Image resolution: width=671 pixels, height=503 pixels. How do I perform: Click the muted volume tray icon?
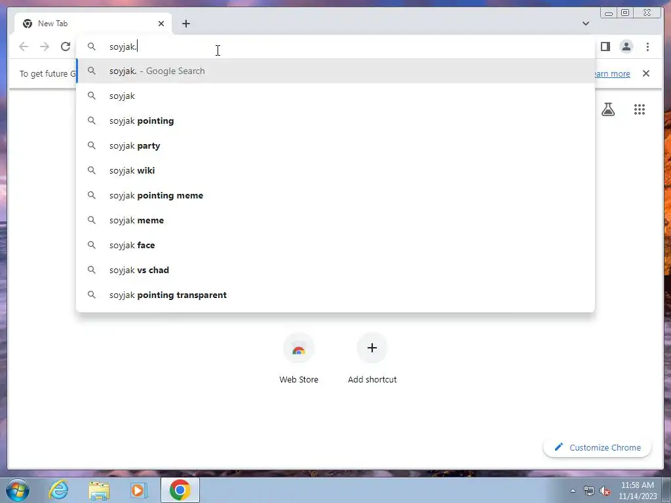[605, 491]
